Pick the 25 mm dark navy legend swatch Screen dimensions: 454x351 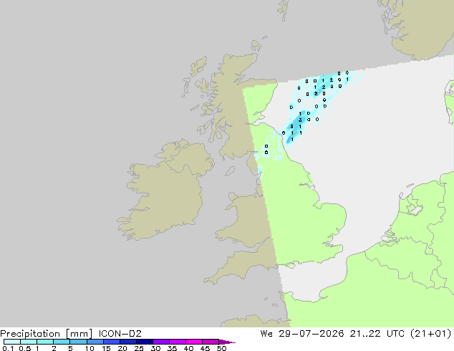coord(145,342)
